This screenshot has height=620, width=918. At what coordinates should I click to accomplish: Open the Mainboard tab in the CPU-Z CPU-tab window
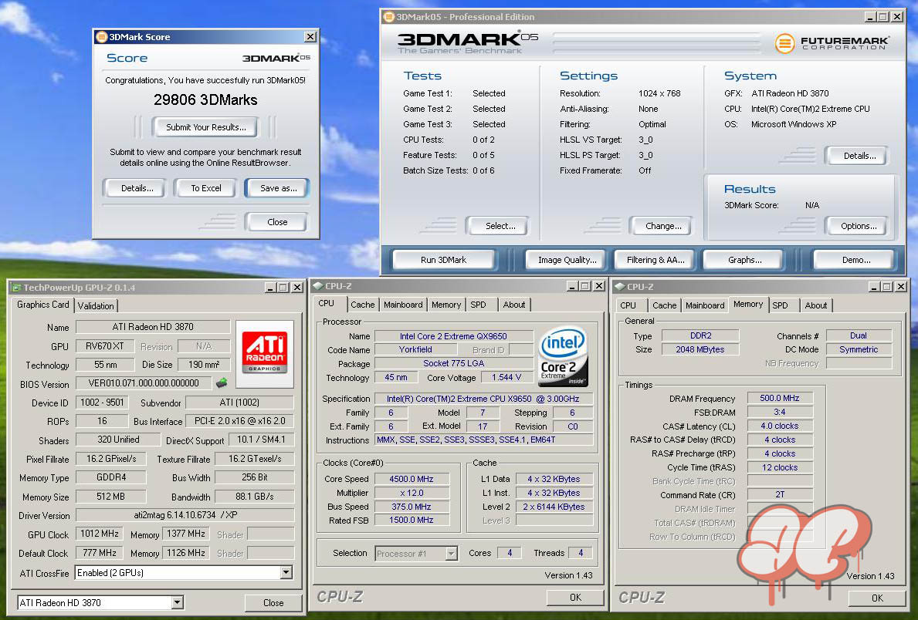(403, 305)
